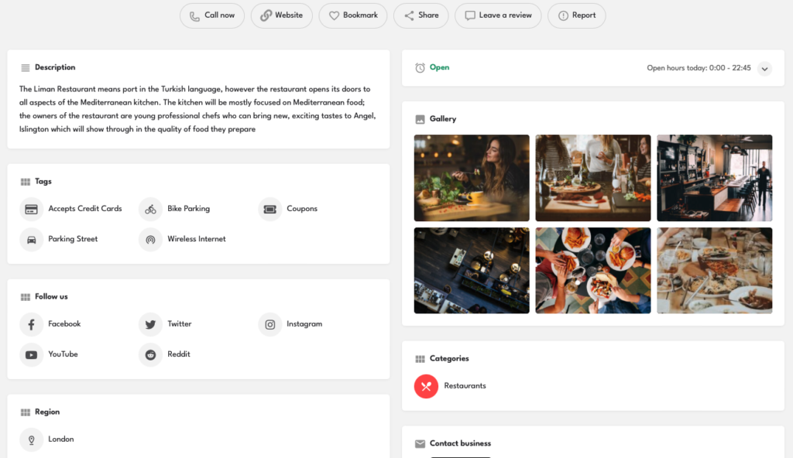Select the Bike Parking bicycle icon
The width and height of the screenshot is (793, 458).
[x=150, y=209]
